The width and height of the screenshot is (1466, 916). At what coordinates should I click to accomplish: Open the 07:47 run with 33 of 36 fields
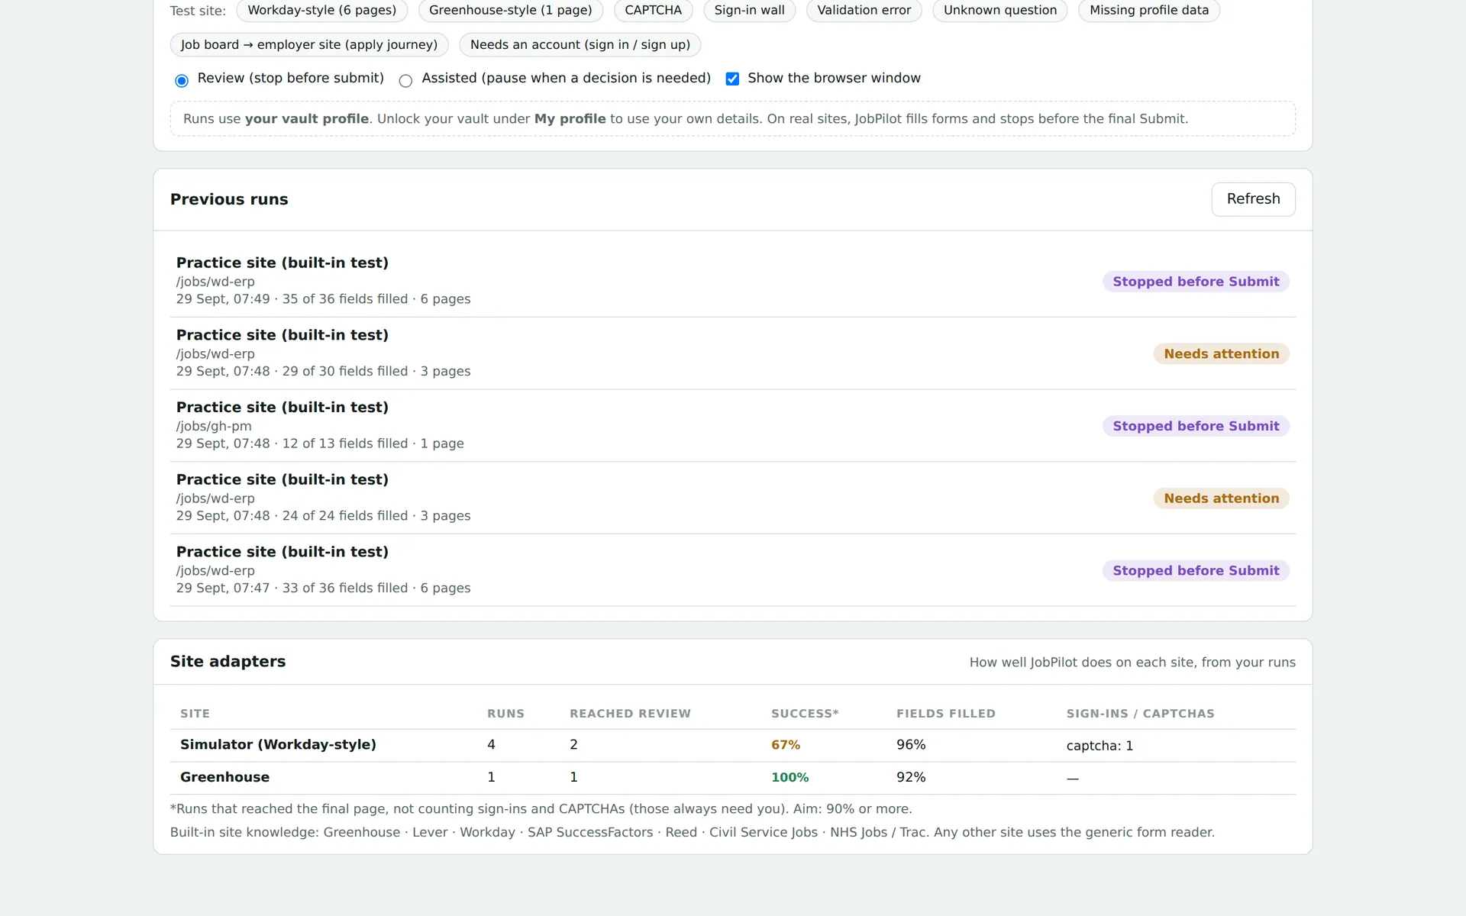click(732, 570)
